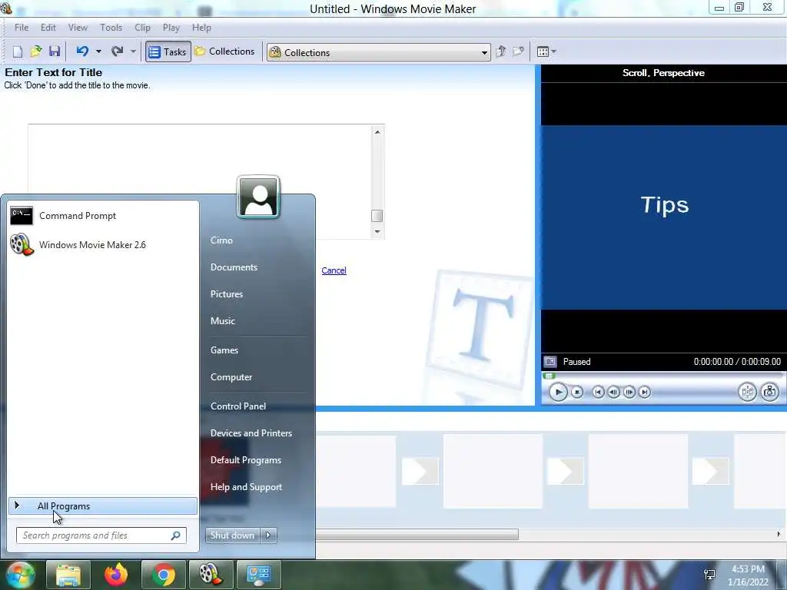This screenshot has width=787, height=590.
Task: Open Music from Start menu
Action: pyautogui.click(x=222, y=321)
